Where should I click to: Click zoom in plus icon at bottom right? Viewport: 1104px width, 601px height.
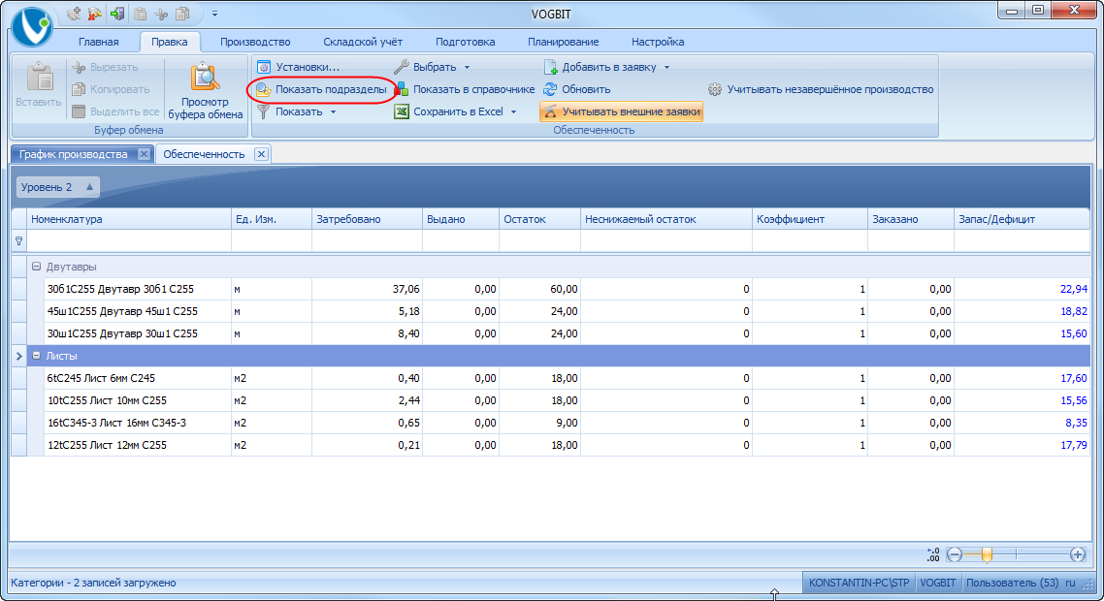point(1077,554)
